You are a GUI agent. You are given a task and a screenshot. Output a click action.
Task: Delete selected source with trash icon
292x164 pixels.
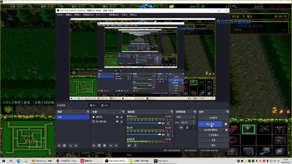(x=99, y=145)
